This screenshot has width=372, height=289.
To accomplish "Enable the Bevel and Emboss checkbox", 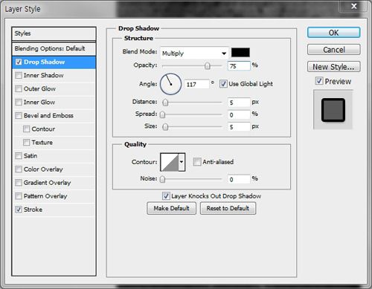I will click(x=19, y=115).
